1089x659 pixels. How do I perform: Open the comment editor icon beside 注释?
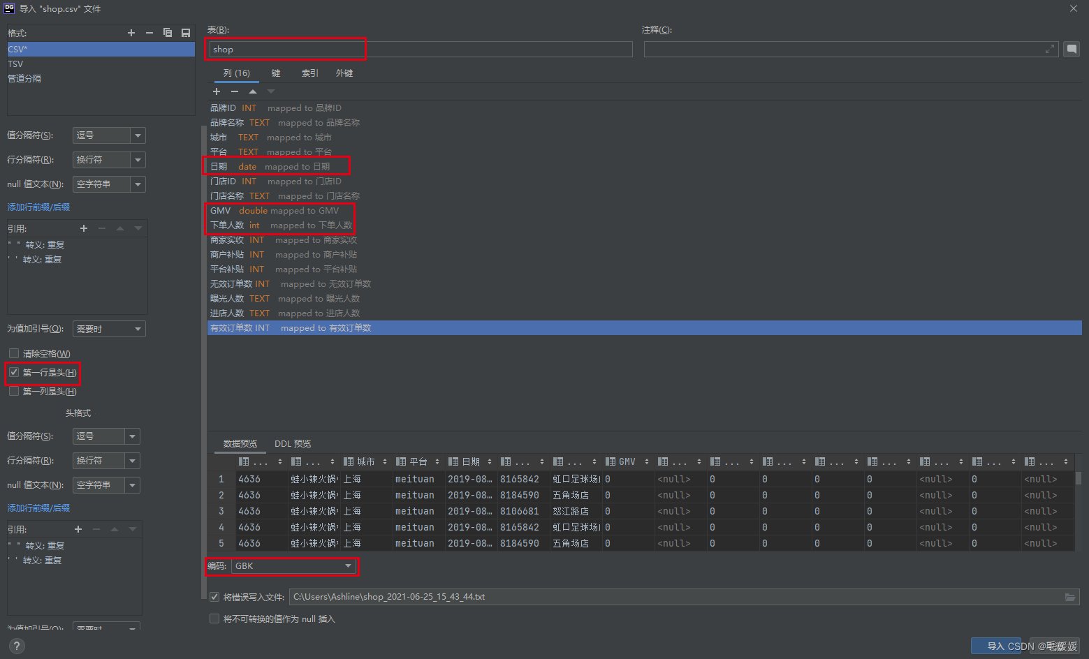(x=1072, y=49)
